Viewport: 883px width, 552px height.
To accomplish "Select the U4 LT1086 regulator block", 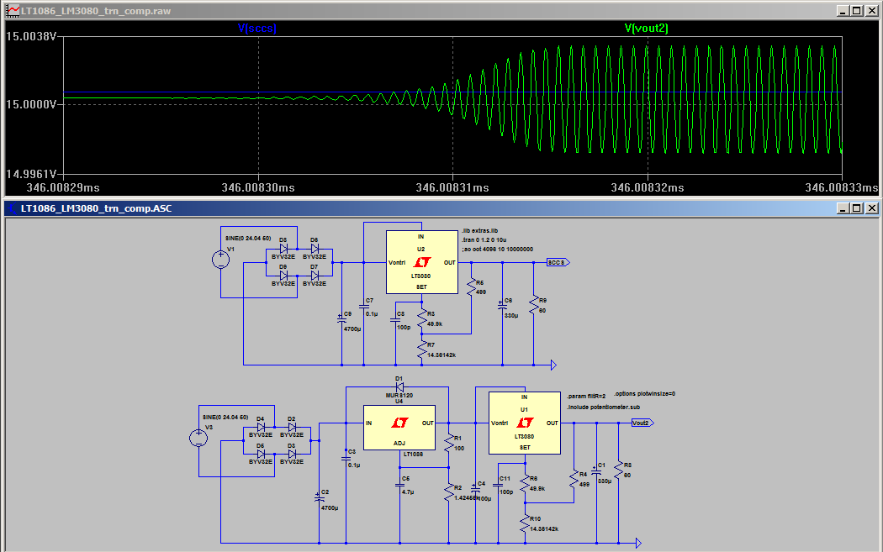I will click(x=399, y=428).
